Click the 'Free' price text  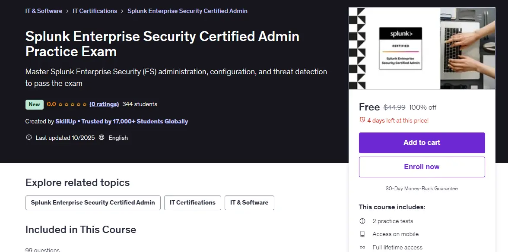click(x=369, y=107)
